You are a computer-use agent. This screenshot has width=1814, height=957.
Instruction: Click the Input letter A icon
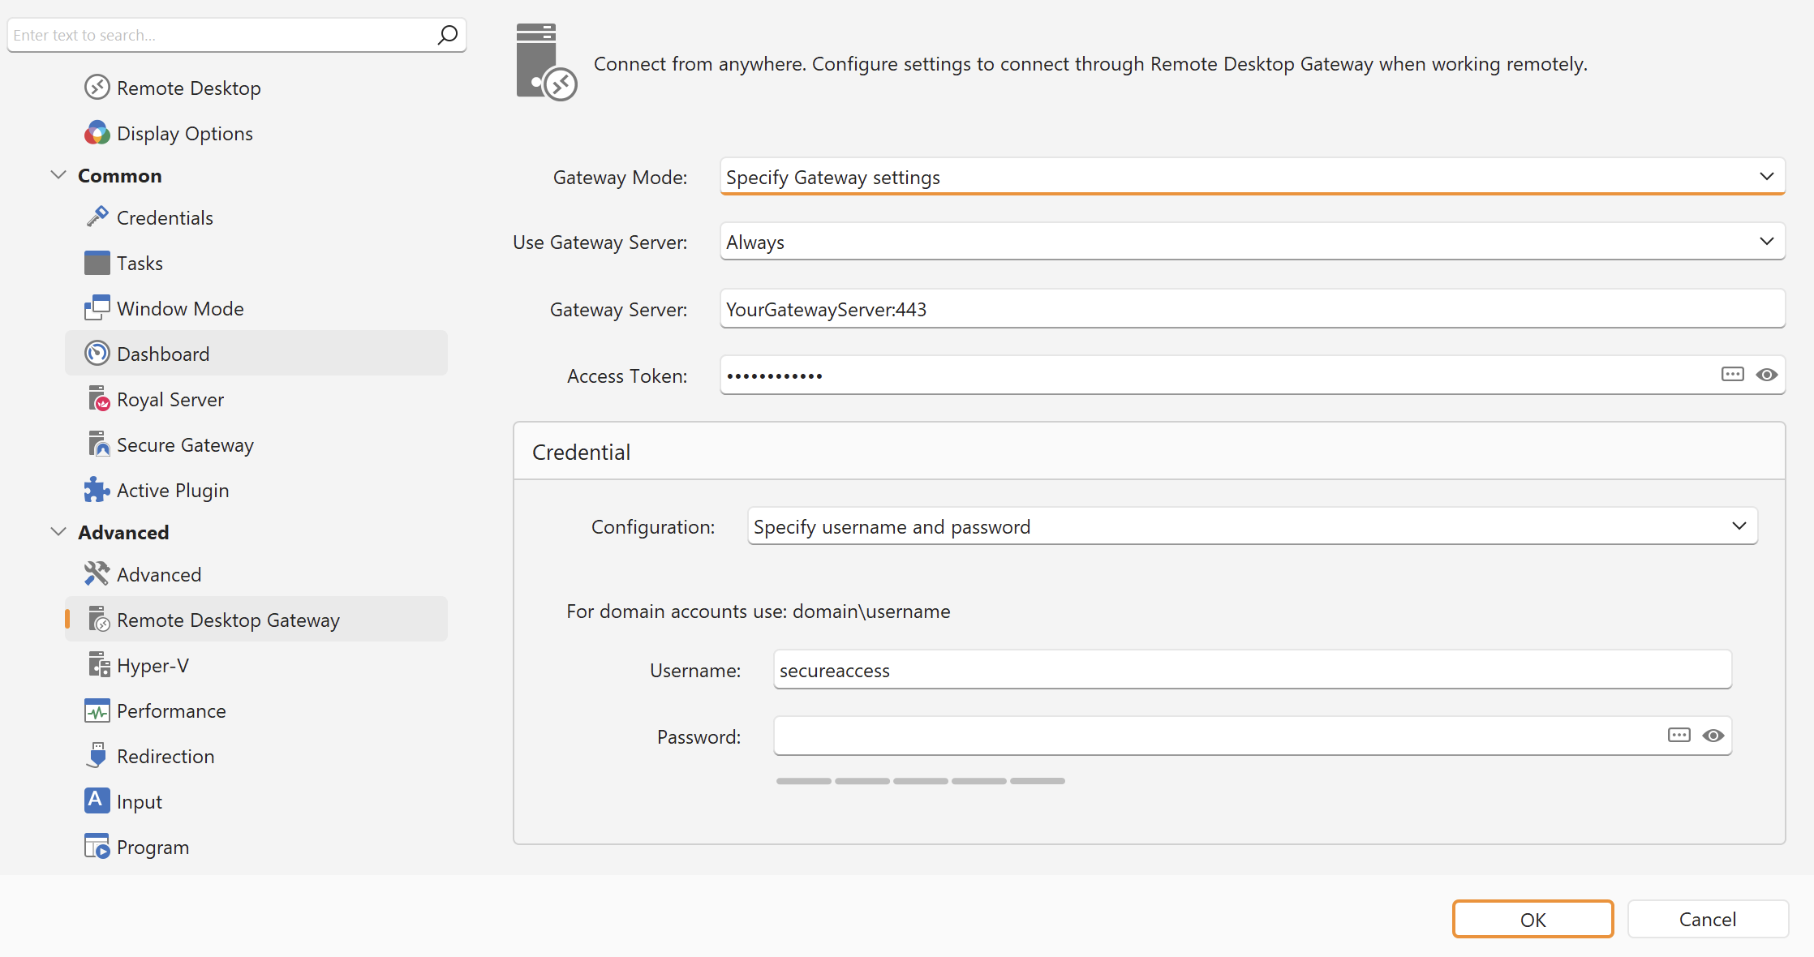tap(97, 801)
